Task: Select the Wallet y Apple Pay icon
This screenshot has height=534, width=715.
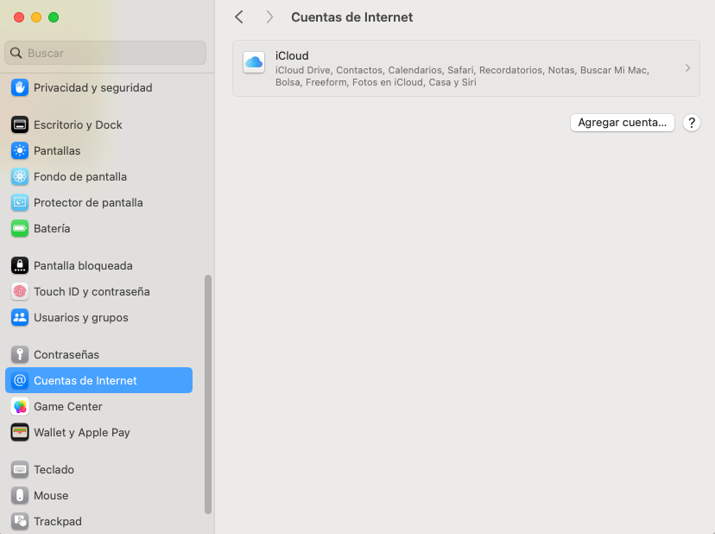Action: tap(20, 432)
